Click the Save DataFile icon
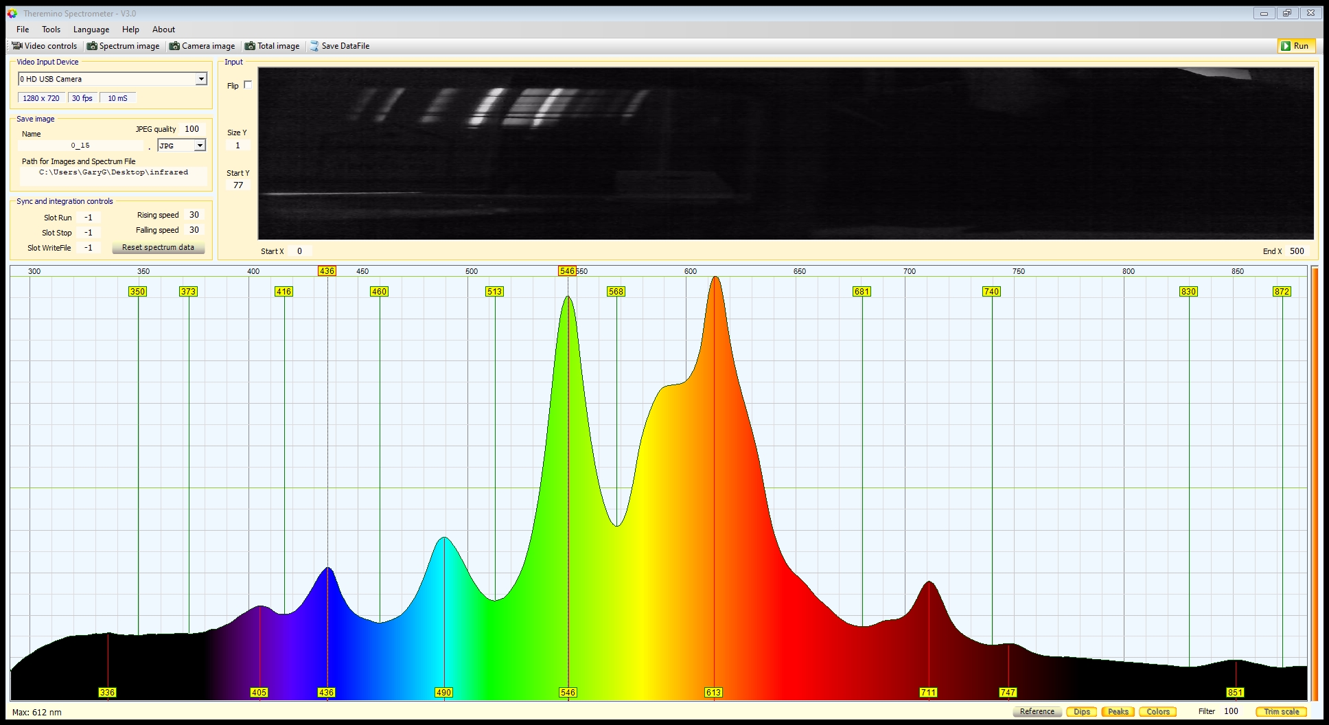The image size is (1329, 725). pos(314,46)
